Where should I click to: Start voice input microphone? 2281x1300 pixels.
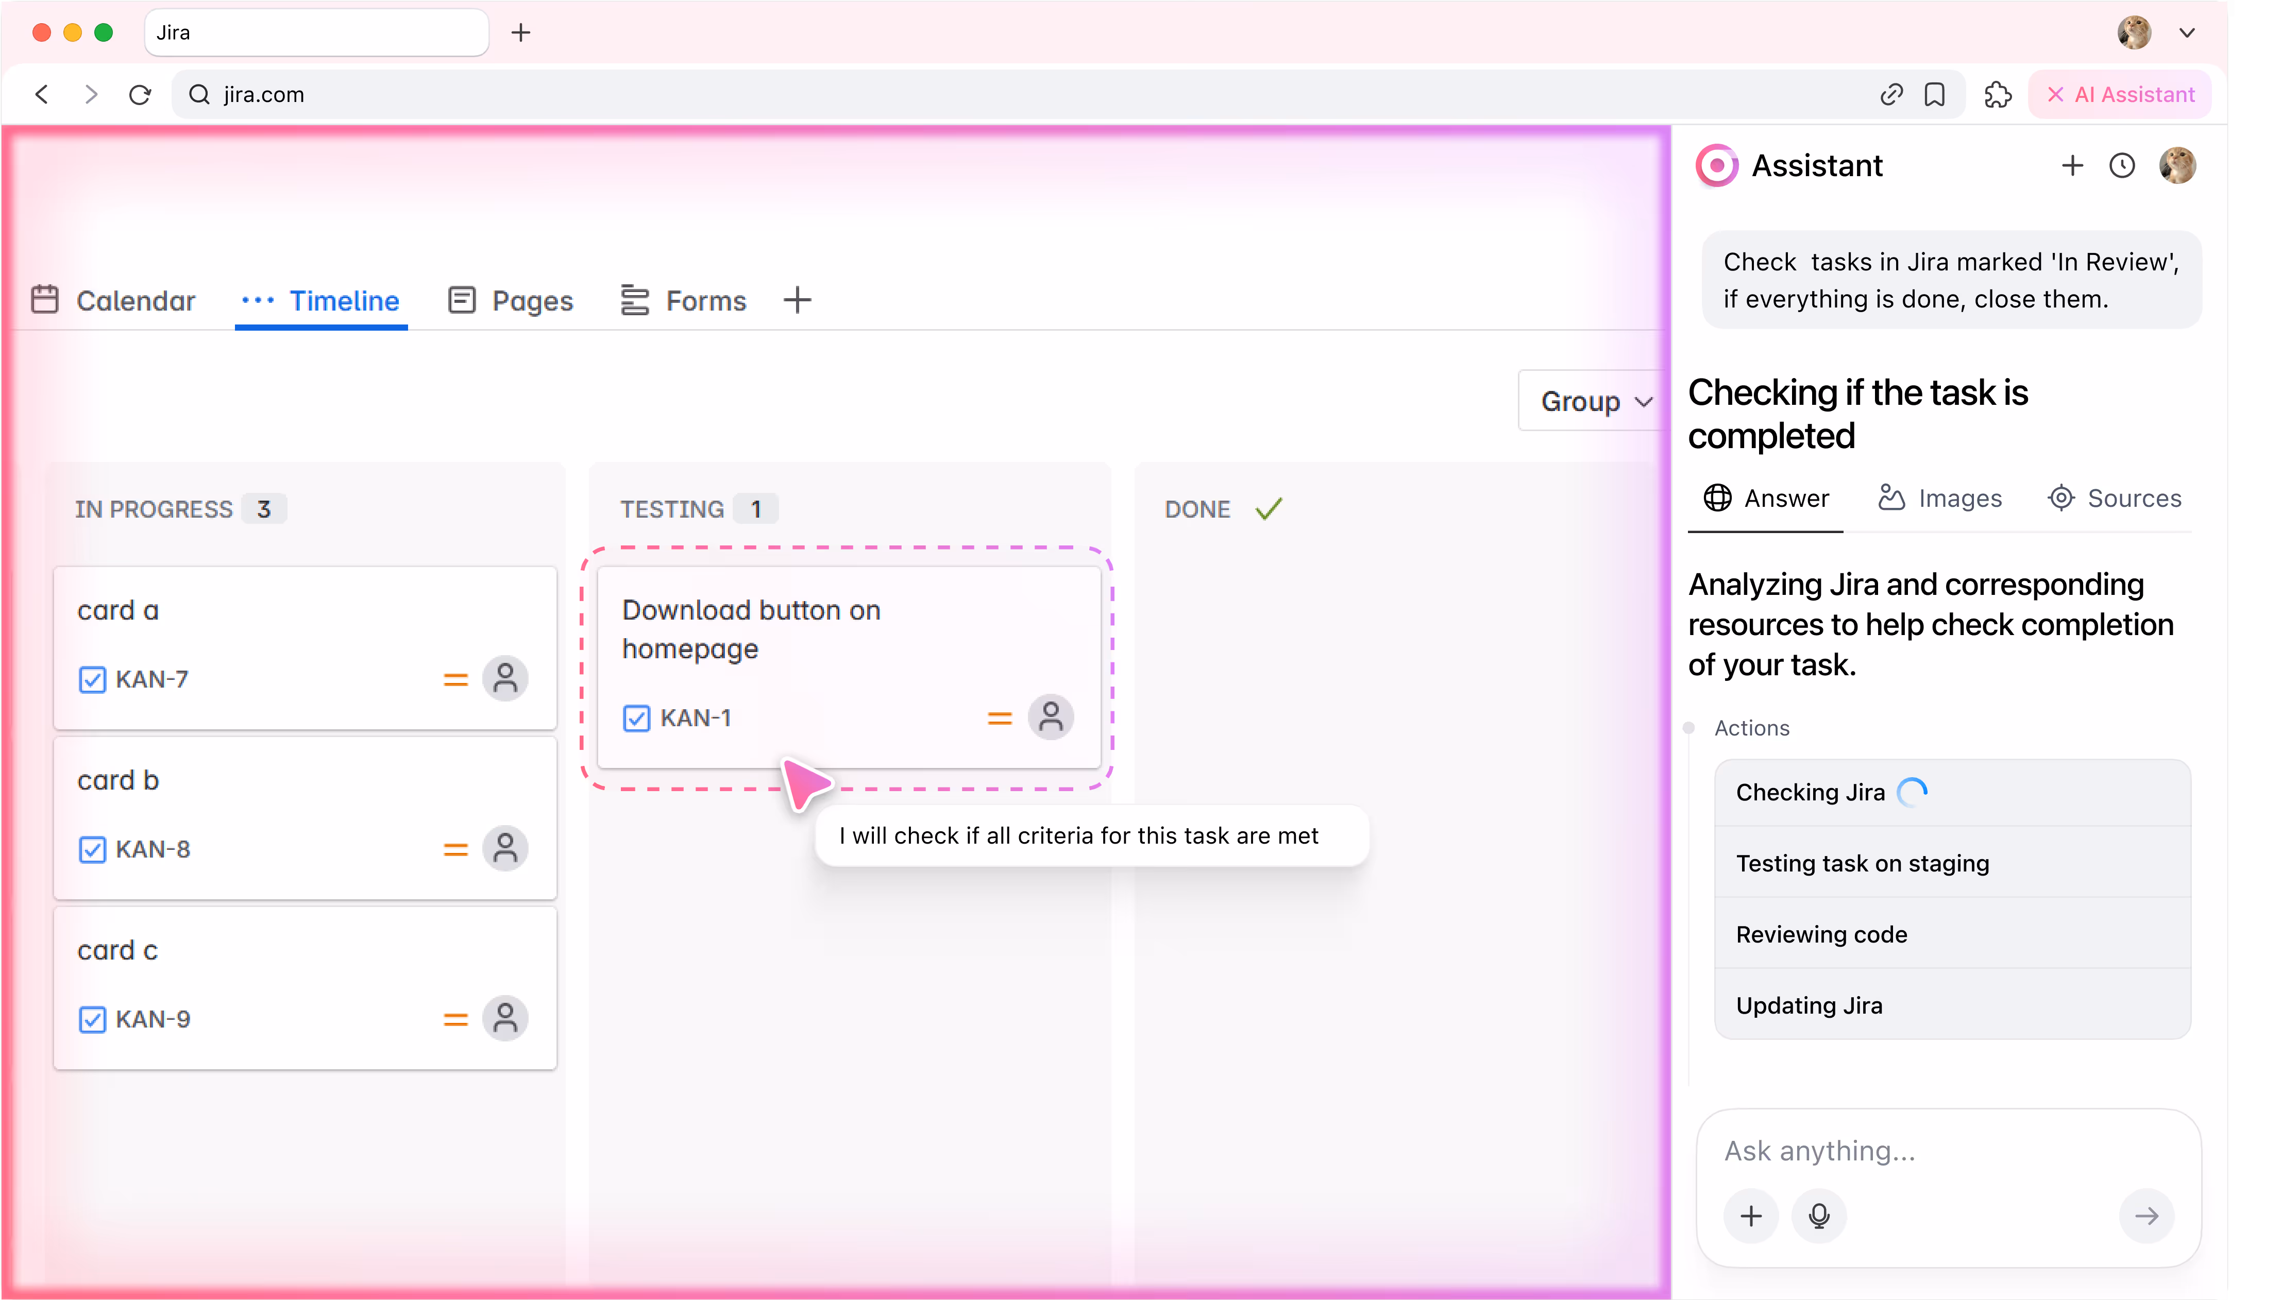coord(1818,1216)
